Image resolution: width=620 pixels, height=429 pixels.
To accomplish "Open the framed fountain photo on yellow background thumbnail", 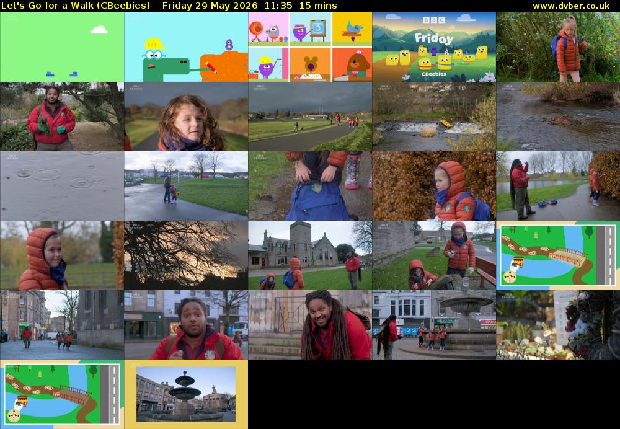I will point(186,394).
